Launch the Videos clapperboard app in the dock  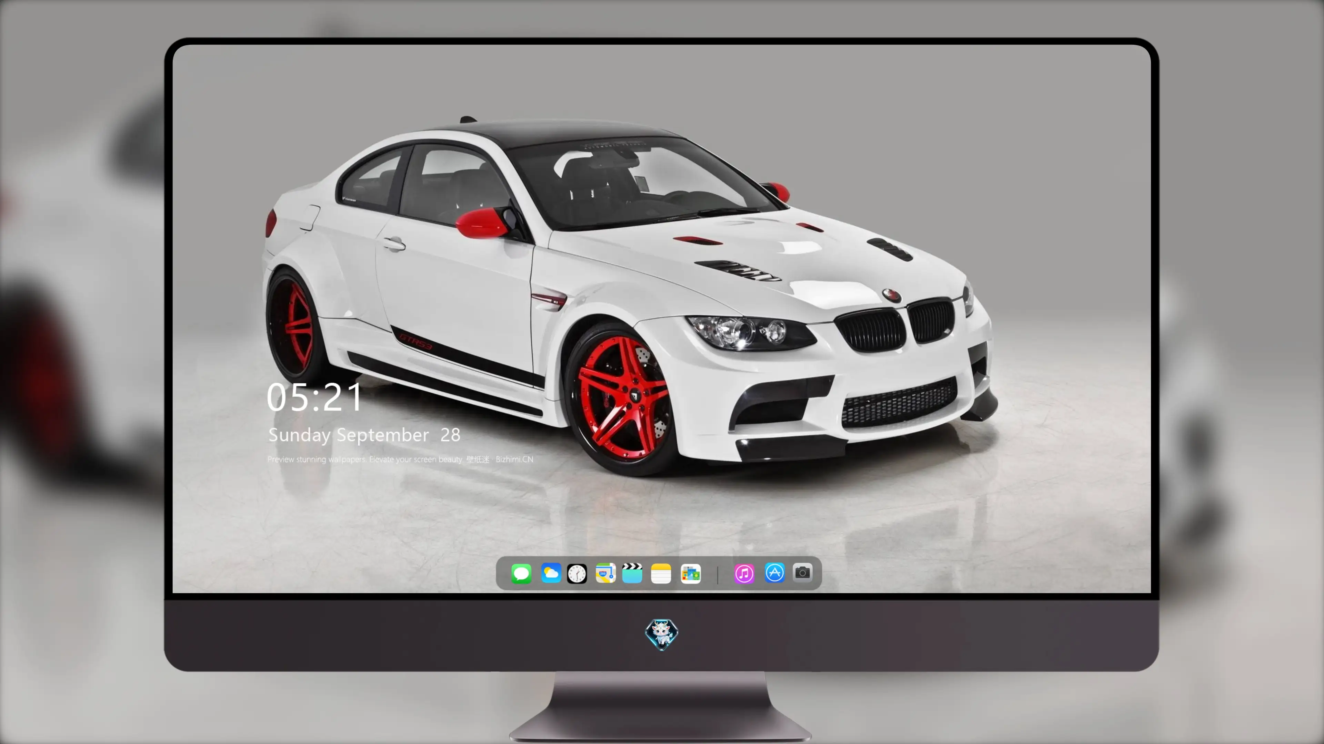632,573
